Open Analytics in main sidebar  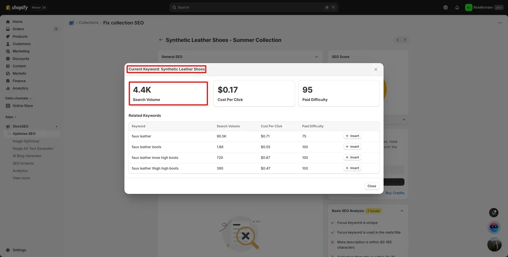point(20,88)
